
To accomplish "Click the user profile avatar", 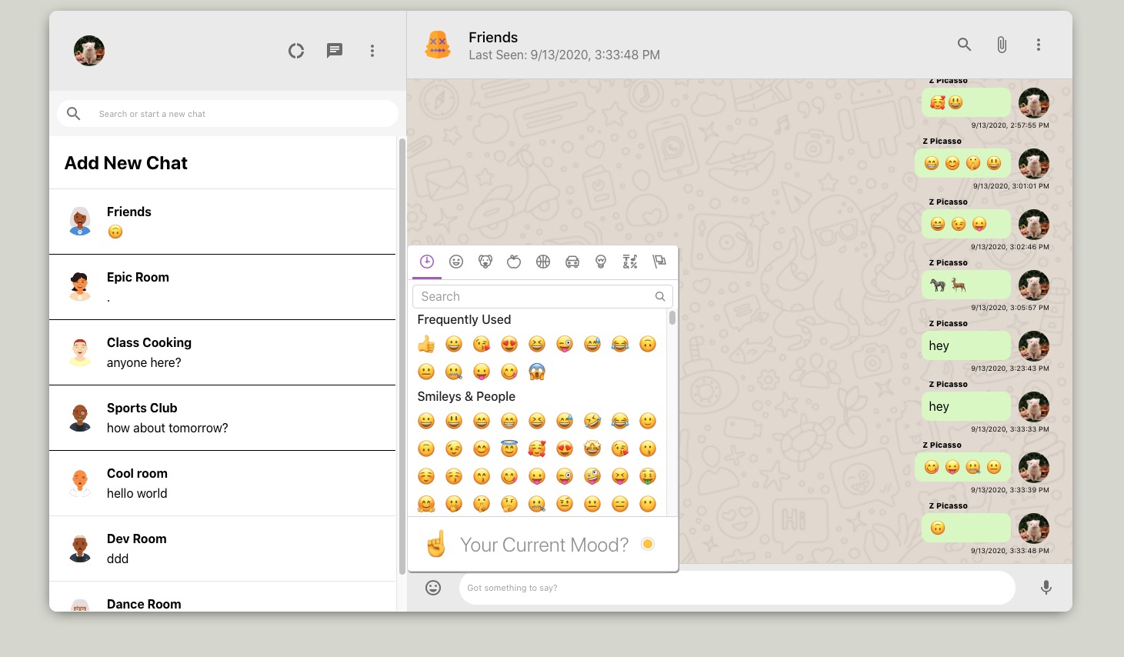I will (89, 51).
